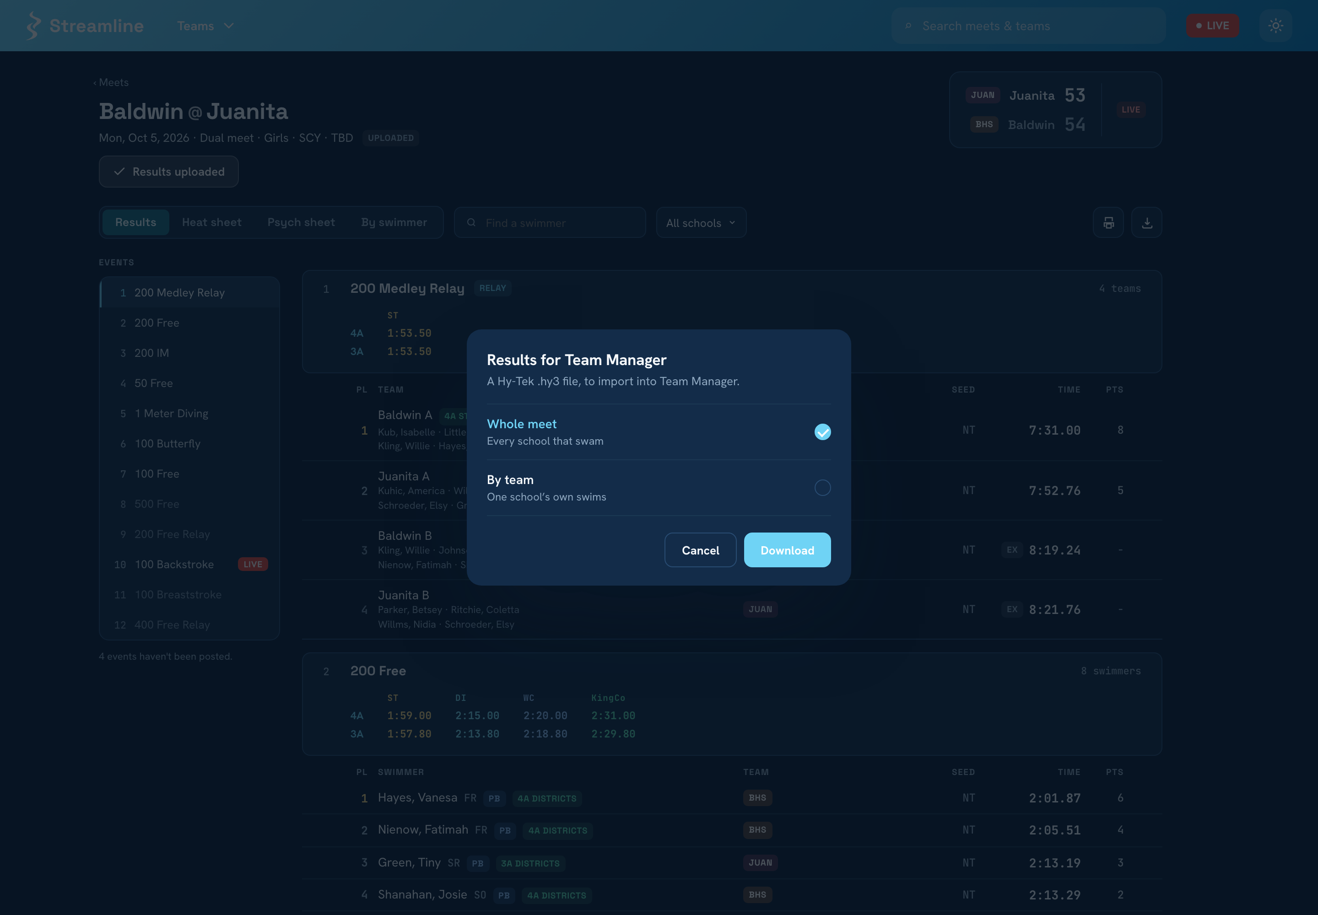Viewport: 1318px width, 915px height.
Task: Go back via the Meets link
Action: click(x=111, y=82)
